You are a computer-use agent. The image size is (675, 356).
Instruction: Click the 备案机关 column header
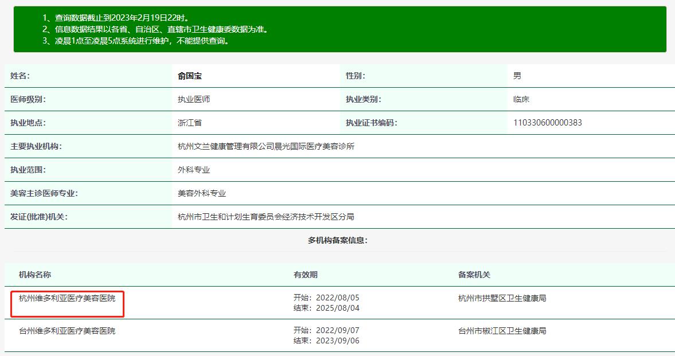click(x=474, y=275)
